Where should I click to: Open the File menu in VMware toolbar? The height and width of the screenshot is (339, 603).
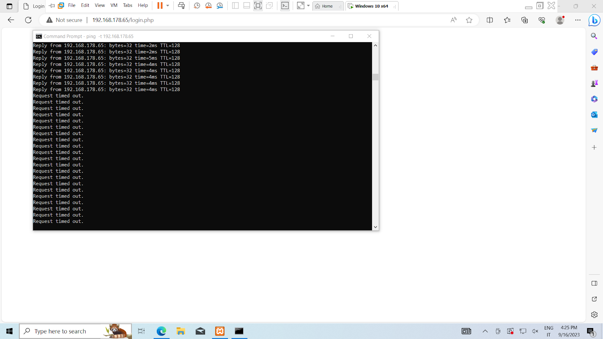coord(72,5)
